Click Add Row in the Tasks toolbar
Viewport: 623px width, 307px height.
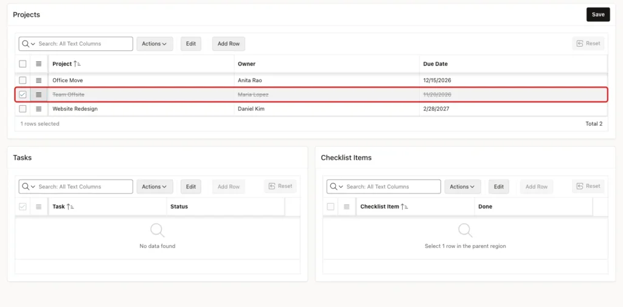[229, 187]
